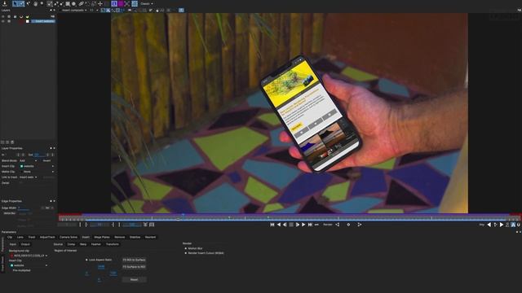The width and height of the screenshot is (522, 293).
Task: Switch to the Track tab
Action: click(x=32, y=237)
